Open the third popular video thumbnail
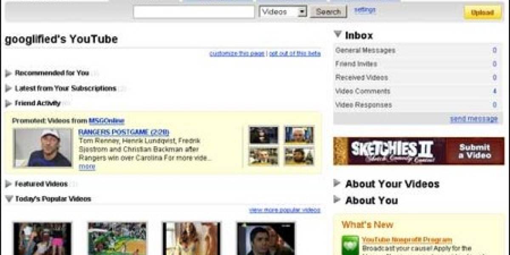The image size is (510, 255). point(192,238)
